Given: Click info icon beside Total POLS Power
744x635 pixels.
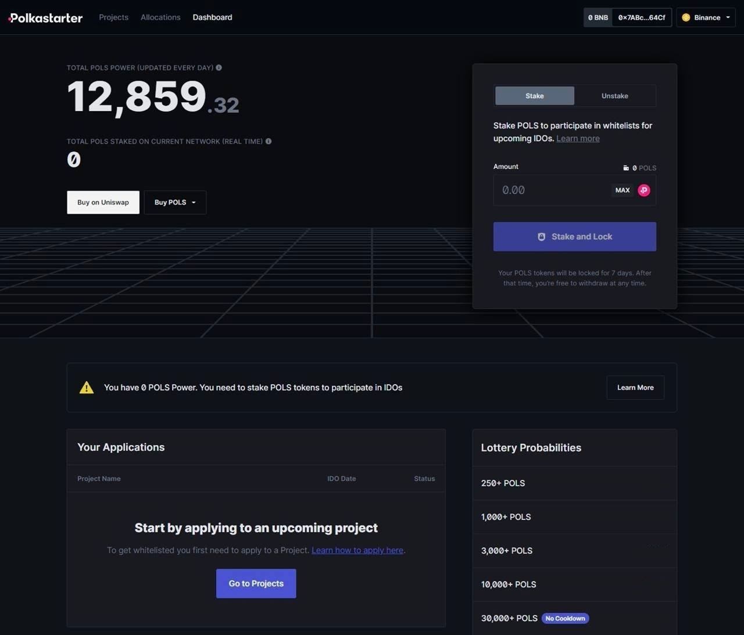Looking at the screenshot, I should coord(219,68).
